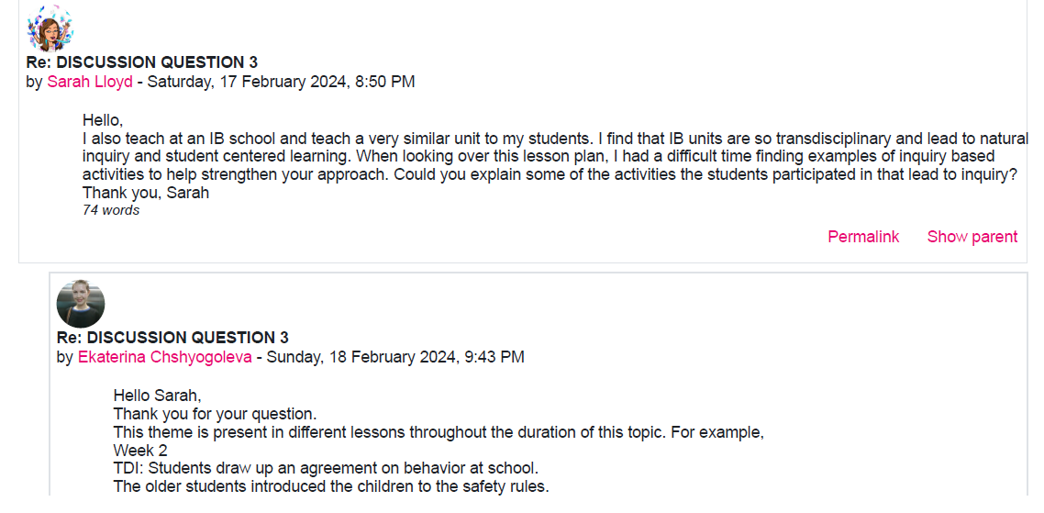Click the Saturday, 17 February 2024 timestamp

point(281,82)
